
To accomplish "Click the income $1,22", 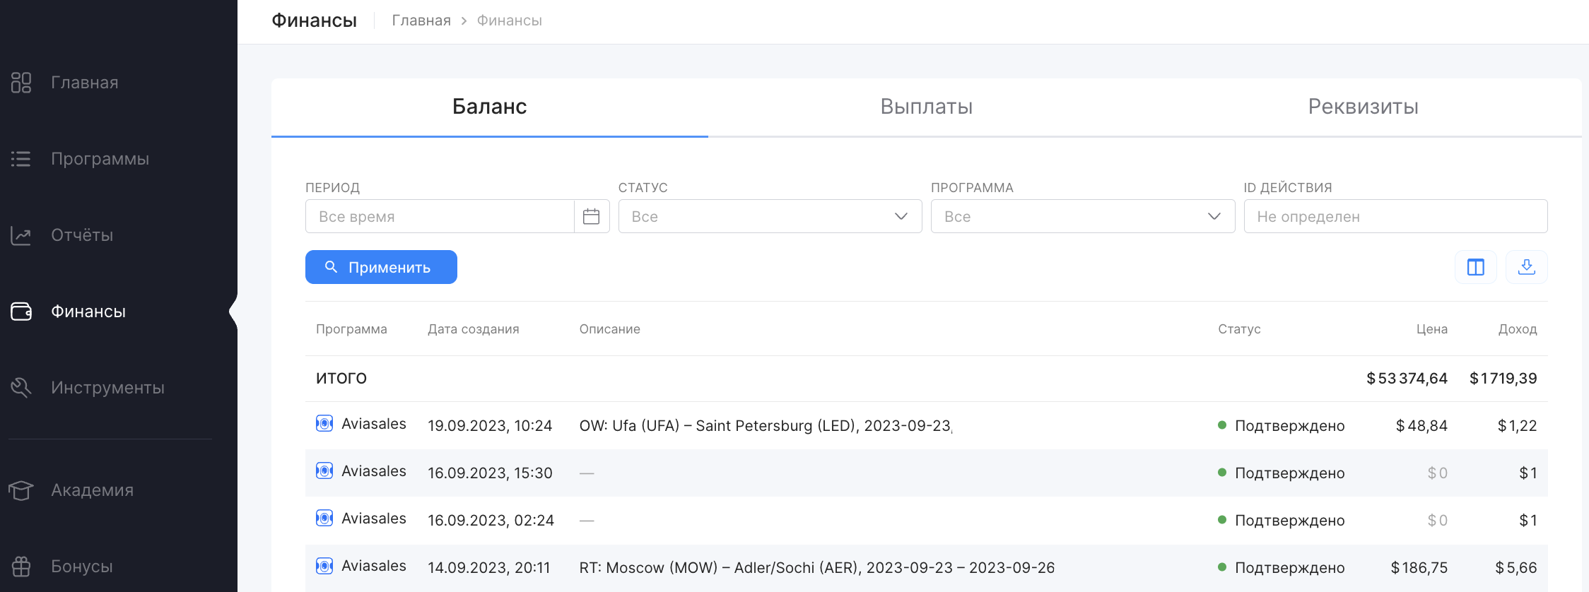I will click(1518, 426).
